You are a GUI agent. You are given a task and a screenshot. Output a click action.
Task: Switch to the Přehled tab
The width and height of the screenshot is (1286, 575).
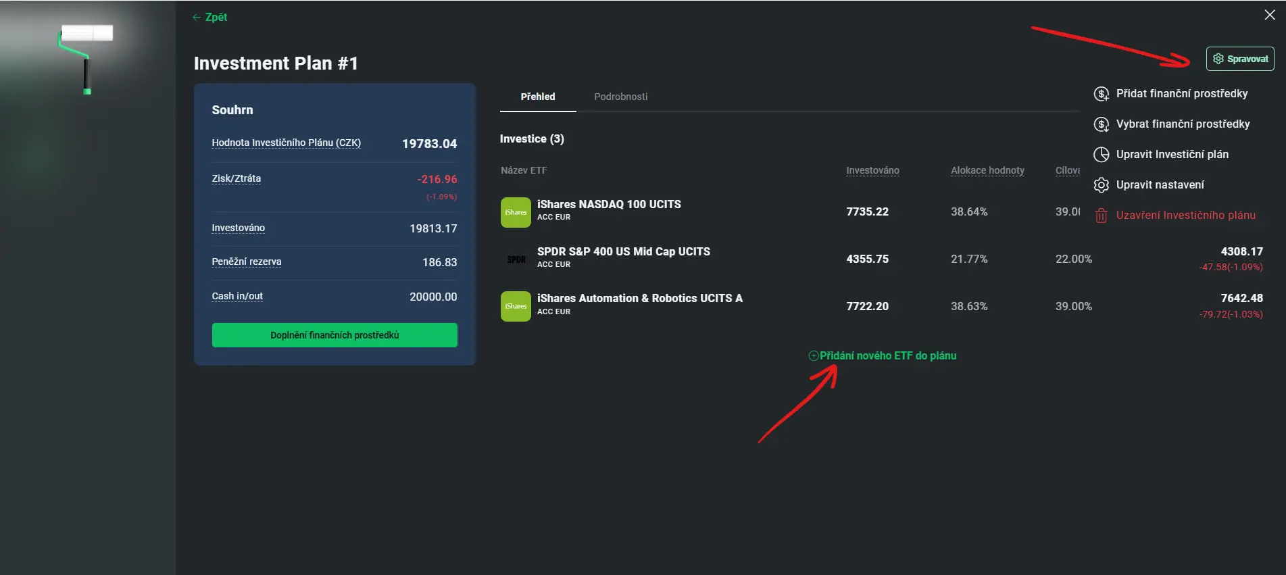click(538, 97)
